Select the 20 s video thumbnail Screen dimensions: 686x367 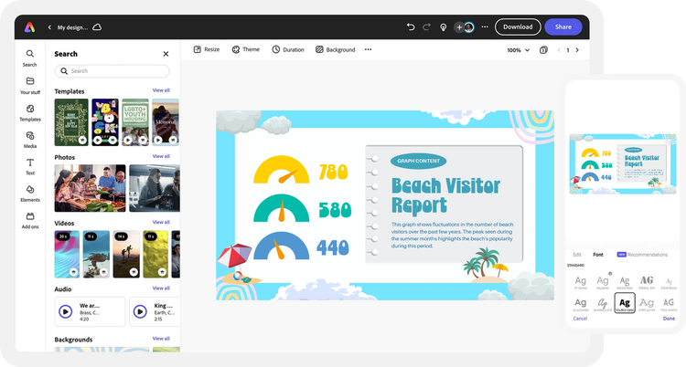[67, 255]
